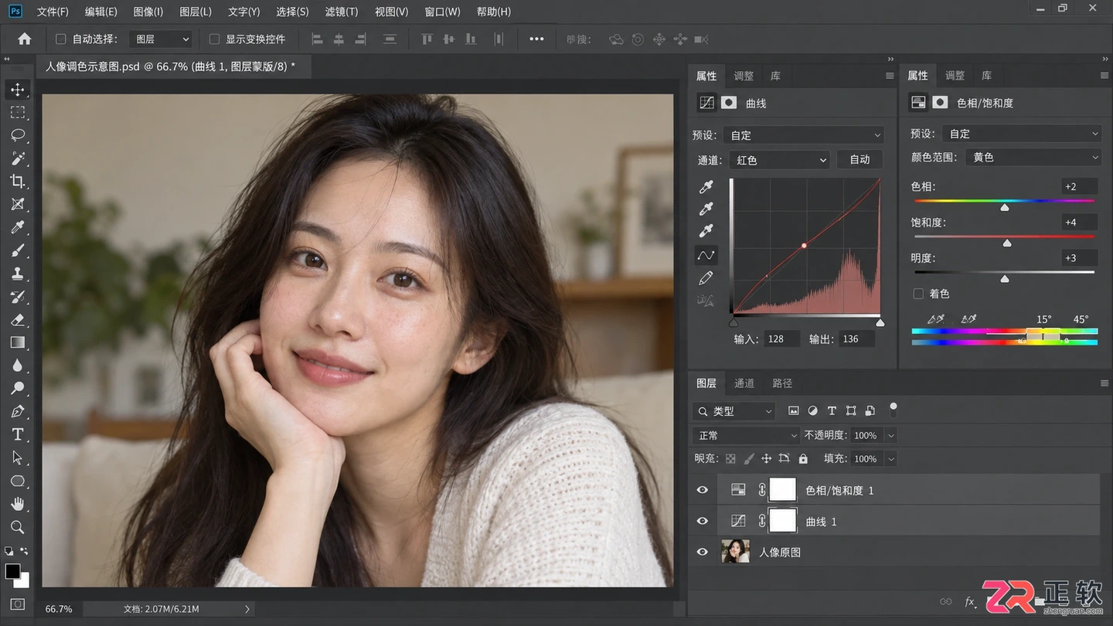Hide the 人像原图 layer
1113x626 pixels.
point(702,552)
